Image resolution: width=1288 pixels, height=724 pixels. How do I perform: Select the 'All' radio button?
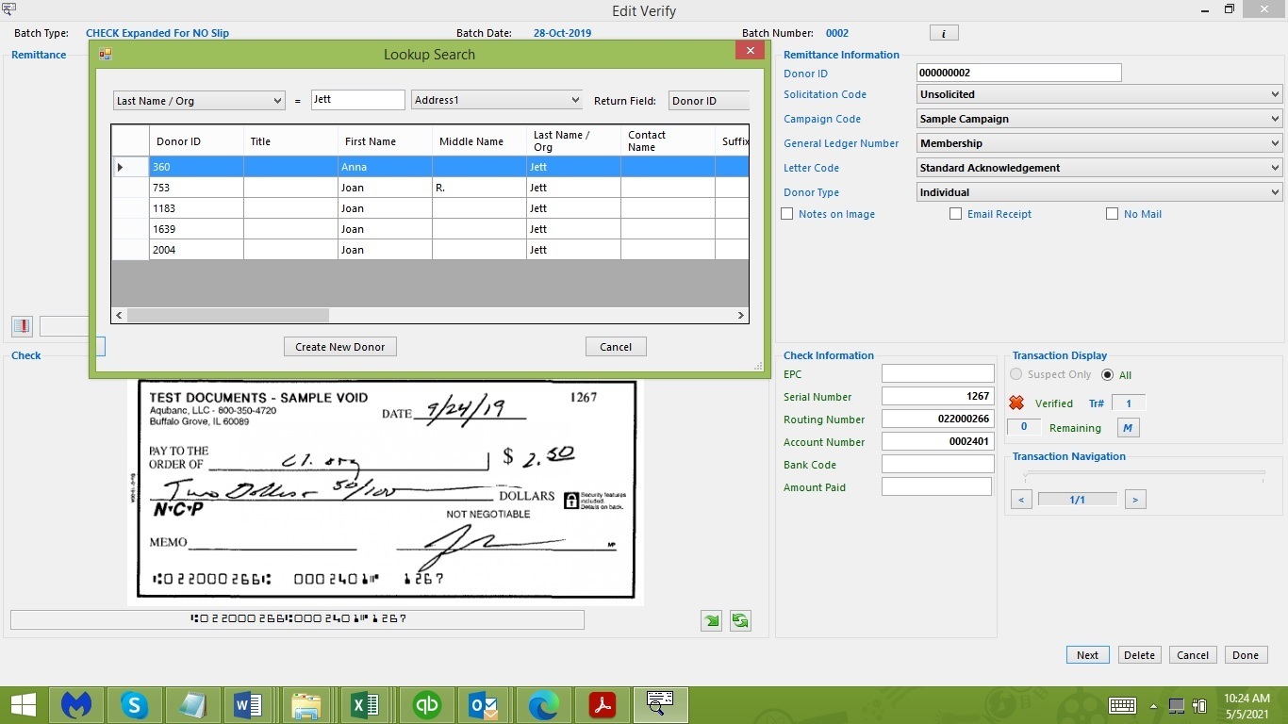pos(1108,374)
